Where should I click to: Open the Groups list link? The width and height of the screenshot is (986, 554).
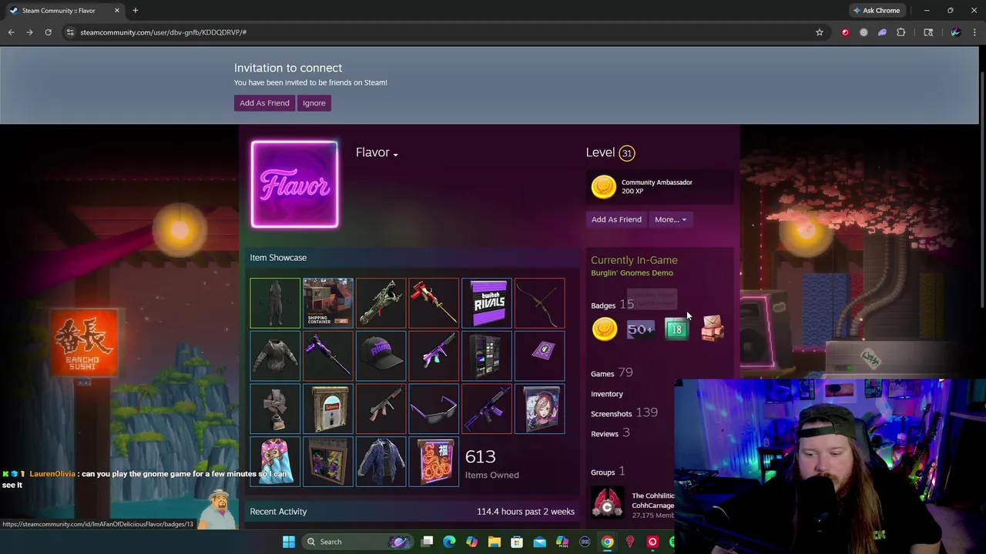(603, 472)
